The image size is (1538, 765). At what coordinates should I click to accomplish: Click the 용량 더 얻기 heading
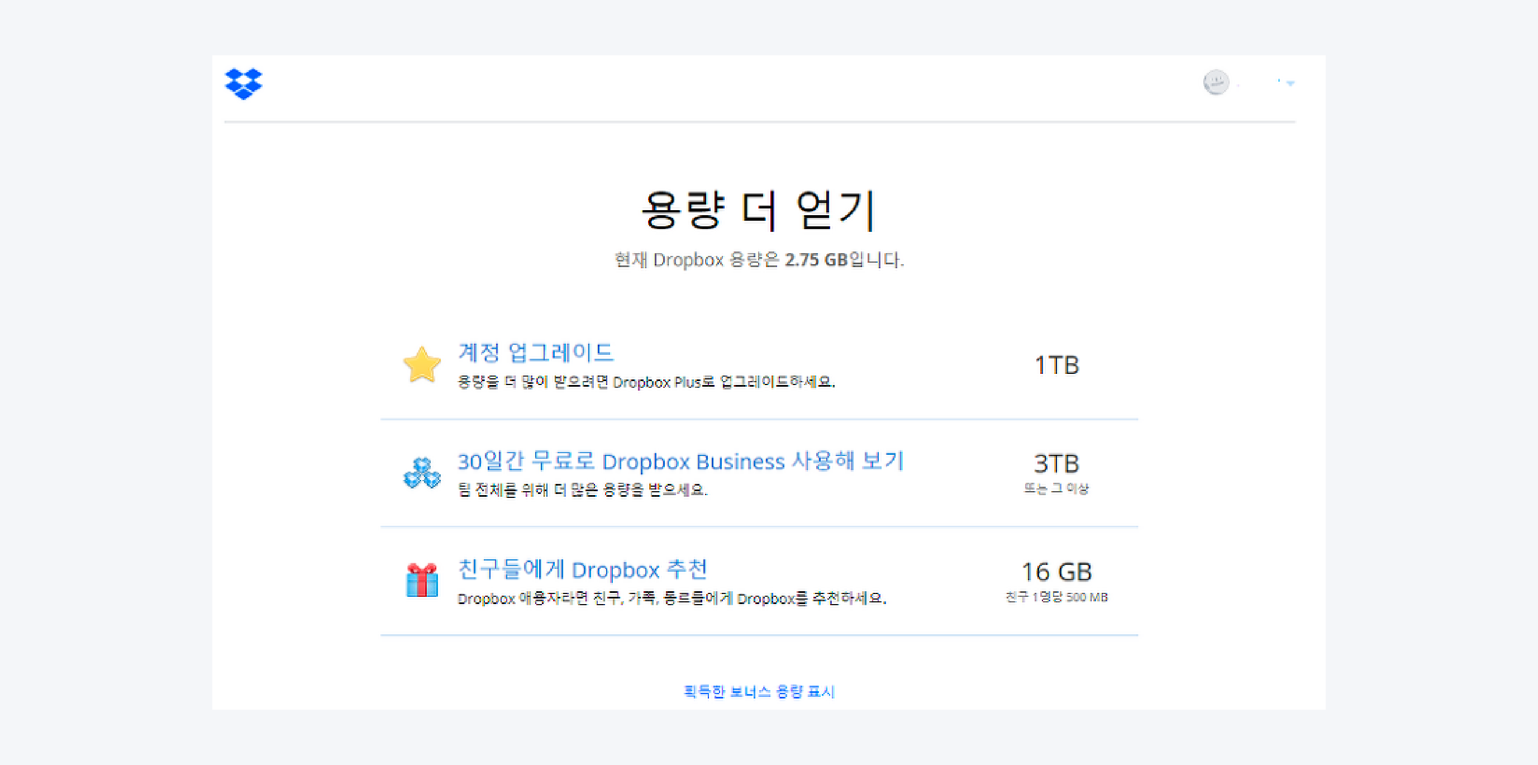(x=759, y=210)
